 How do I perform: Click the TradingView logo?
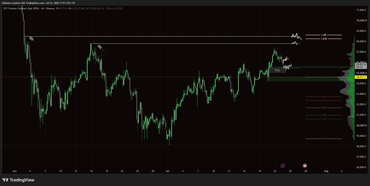point(18,180)
